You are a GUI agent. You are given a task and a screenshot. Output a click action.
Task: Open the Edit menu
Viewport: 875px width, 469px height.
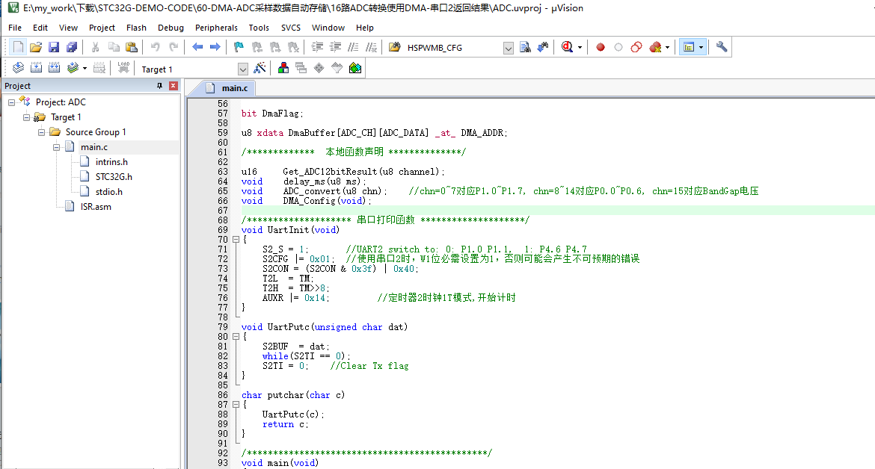(x=40, y=28)
